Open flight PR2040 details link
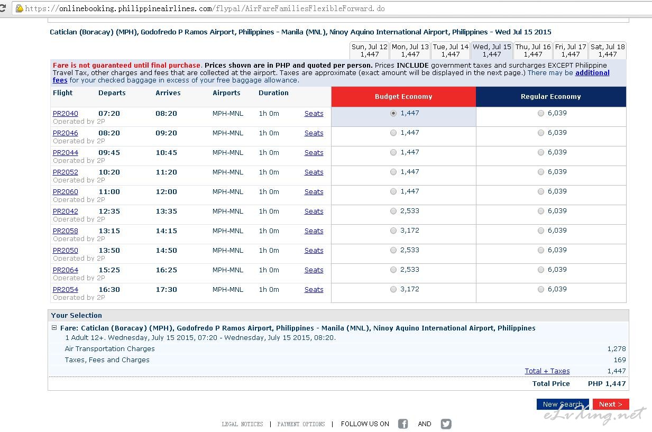 point(66,114)
